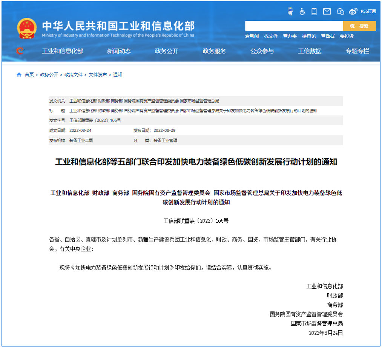382x348 pixels.
Task: Click the home icon in the breadcrumb
Action: tap(18, 74)
